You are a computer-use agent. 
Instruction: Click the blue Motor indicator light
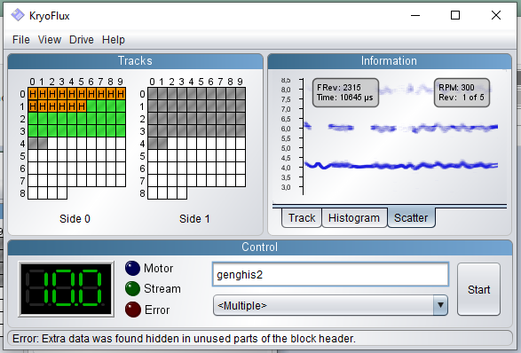coord(132,269)
